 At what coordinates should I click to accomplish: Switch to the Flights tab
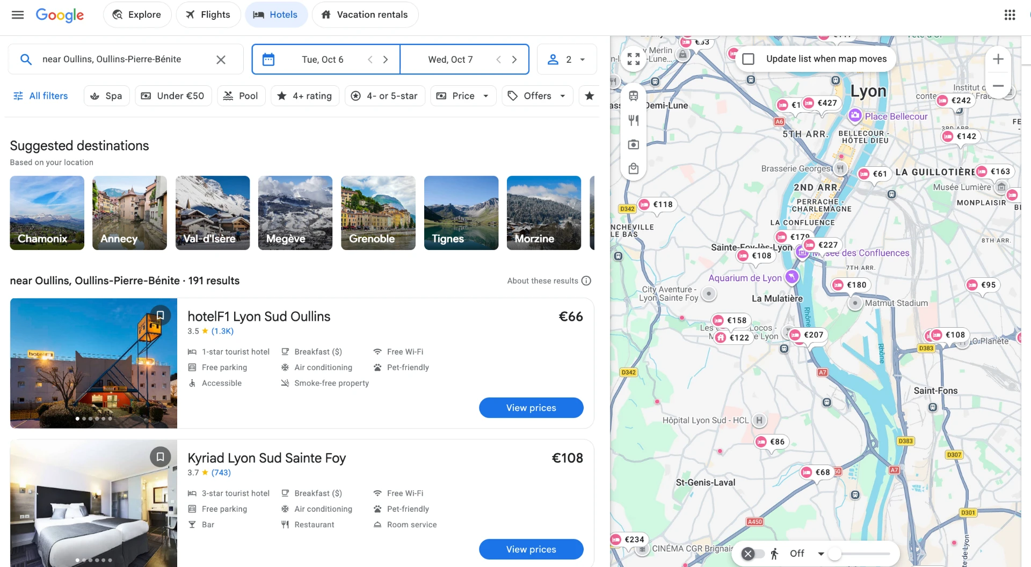pos(208,14)
